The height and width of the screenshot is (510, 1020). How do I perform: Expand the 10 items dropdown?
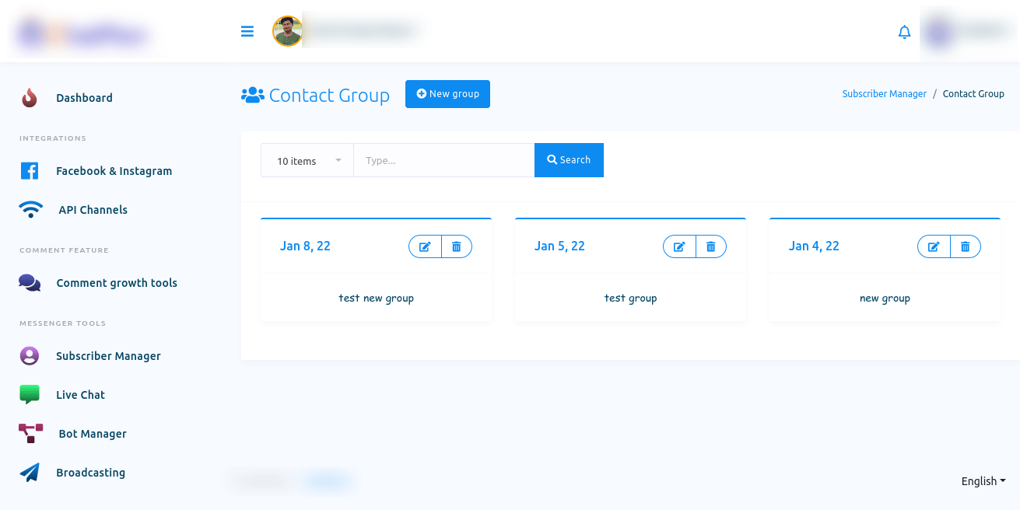click(x=307, y=160)
